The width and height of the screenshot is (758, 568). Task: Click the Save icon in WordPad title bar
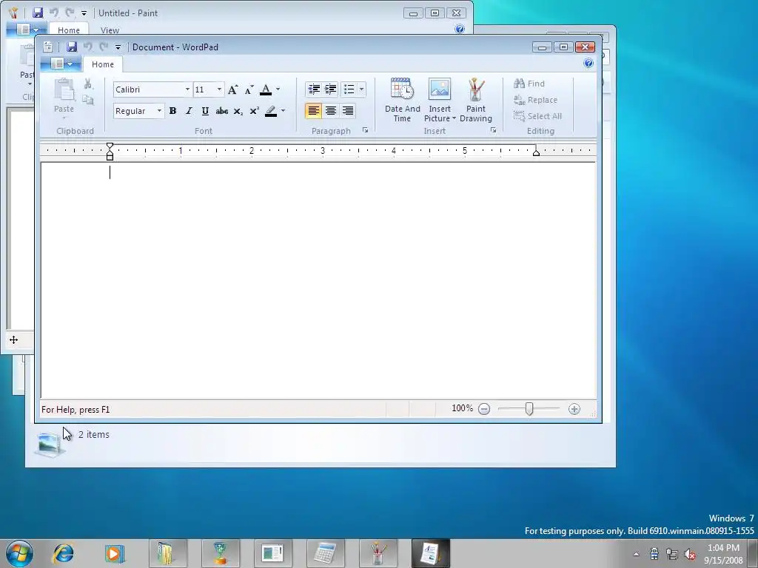(72, 47)
